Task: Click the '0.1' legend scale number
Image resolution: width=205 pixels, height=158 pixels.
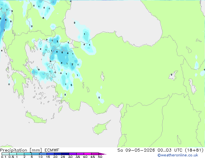Action: [4, 157]
